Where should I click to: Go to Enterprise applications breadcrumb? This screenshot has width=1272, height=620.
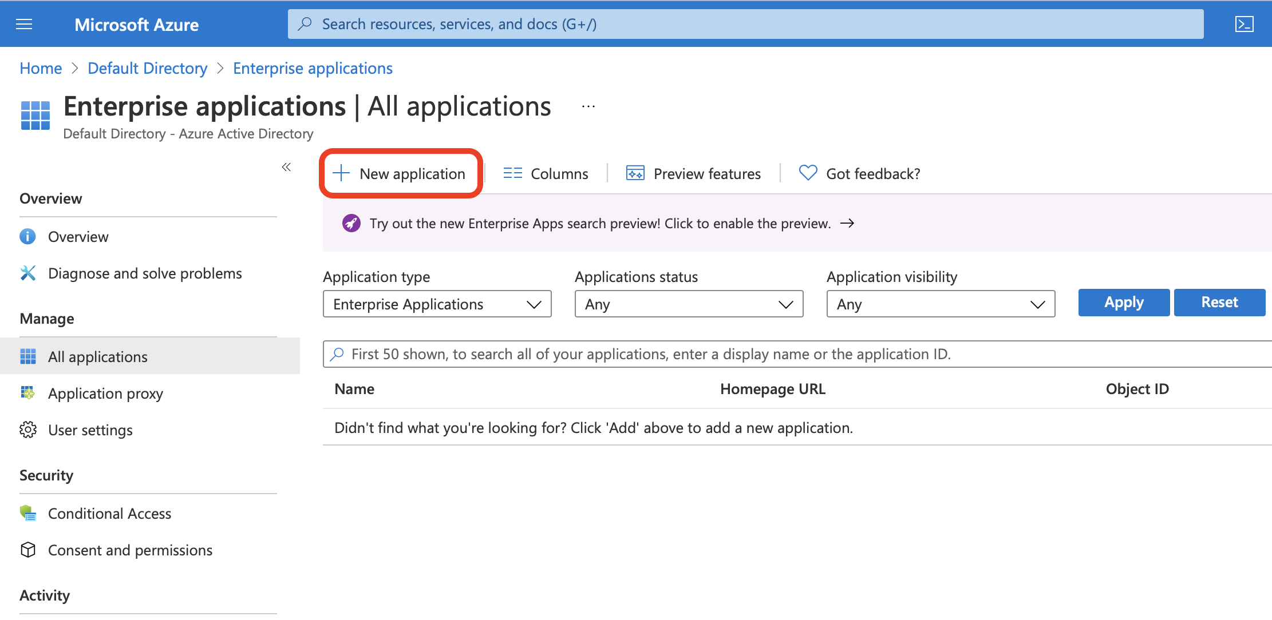coord(313,68)
